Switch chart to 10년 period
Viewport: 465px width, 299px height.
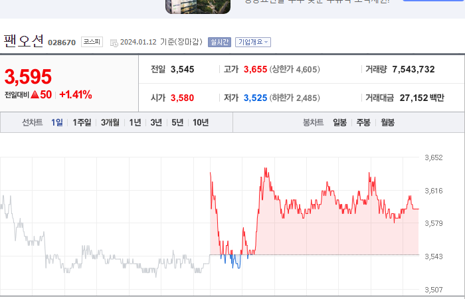(x=201, y=122)
